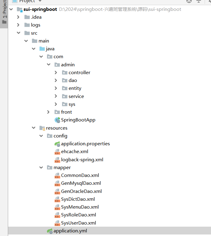Viewport: 211px width, 236px height.
Task: Open the Project view dropdown
Action: pos(40,1)
